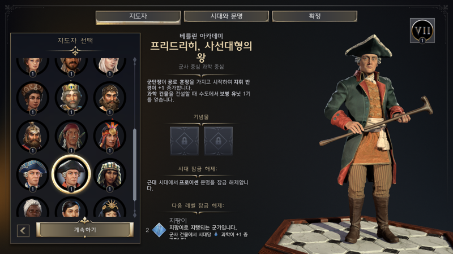This screenshot has width=453, height=254.
Task: Choose the leader wearing a bronze helmet
Action: tap(33, 136)
